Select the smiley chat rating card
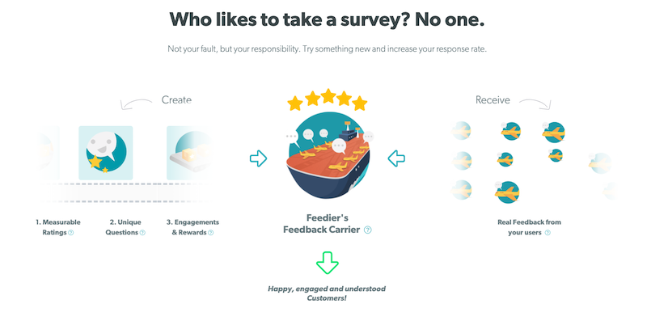 click(x=104, y=152)
